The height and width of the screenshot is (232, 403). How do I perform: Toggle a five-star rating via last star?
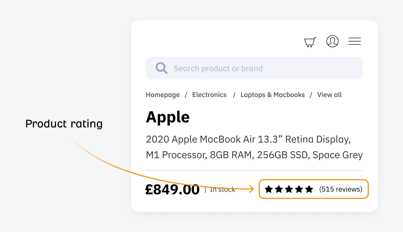(x=309, y=189)
